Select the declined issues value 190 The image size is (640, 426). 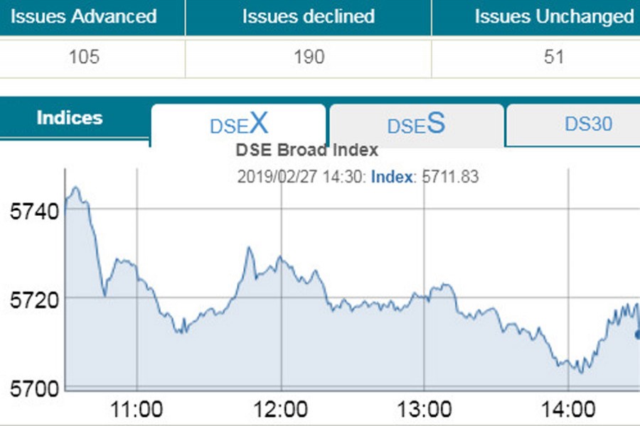point(308,57)
